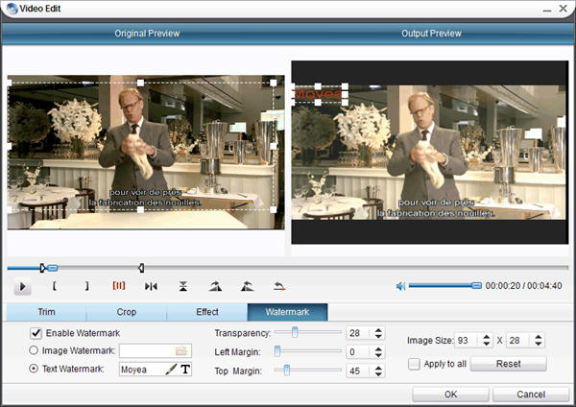Increase Left Margin with up arrow
The height and width of the screenshot is (407, 576).
click(x=378, y=349)
